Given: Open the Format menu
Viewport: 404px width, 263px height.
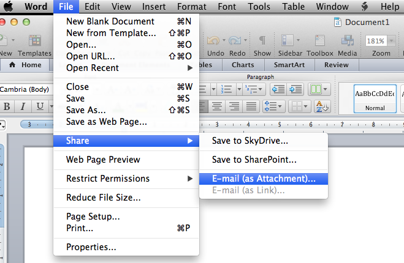Looking at the screenshot, I should pyautogui.click(x=192, y=7).
